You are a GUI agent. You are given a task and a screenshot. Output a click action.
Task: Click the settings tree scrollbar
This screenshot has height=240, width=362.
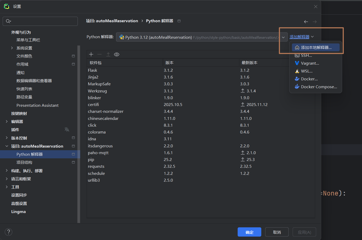tap(79, 134)
